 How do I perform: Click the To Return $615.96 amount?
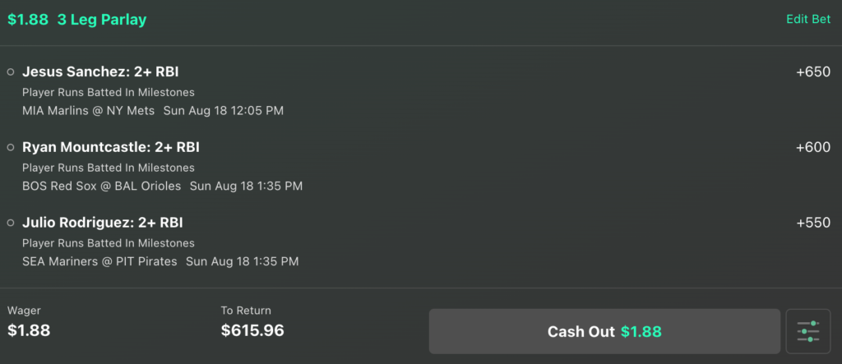252,330
